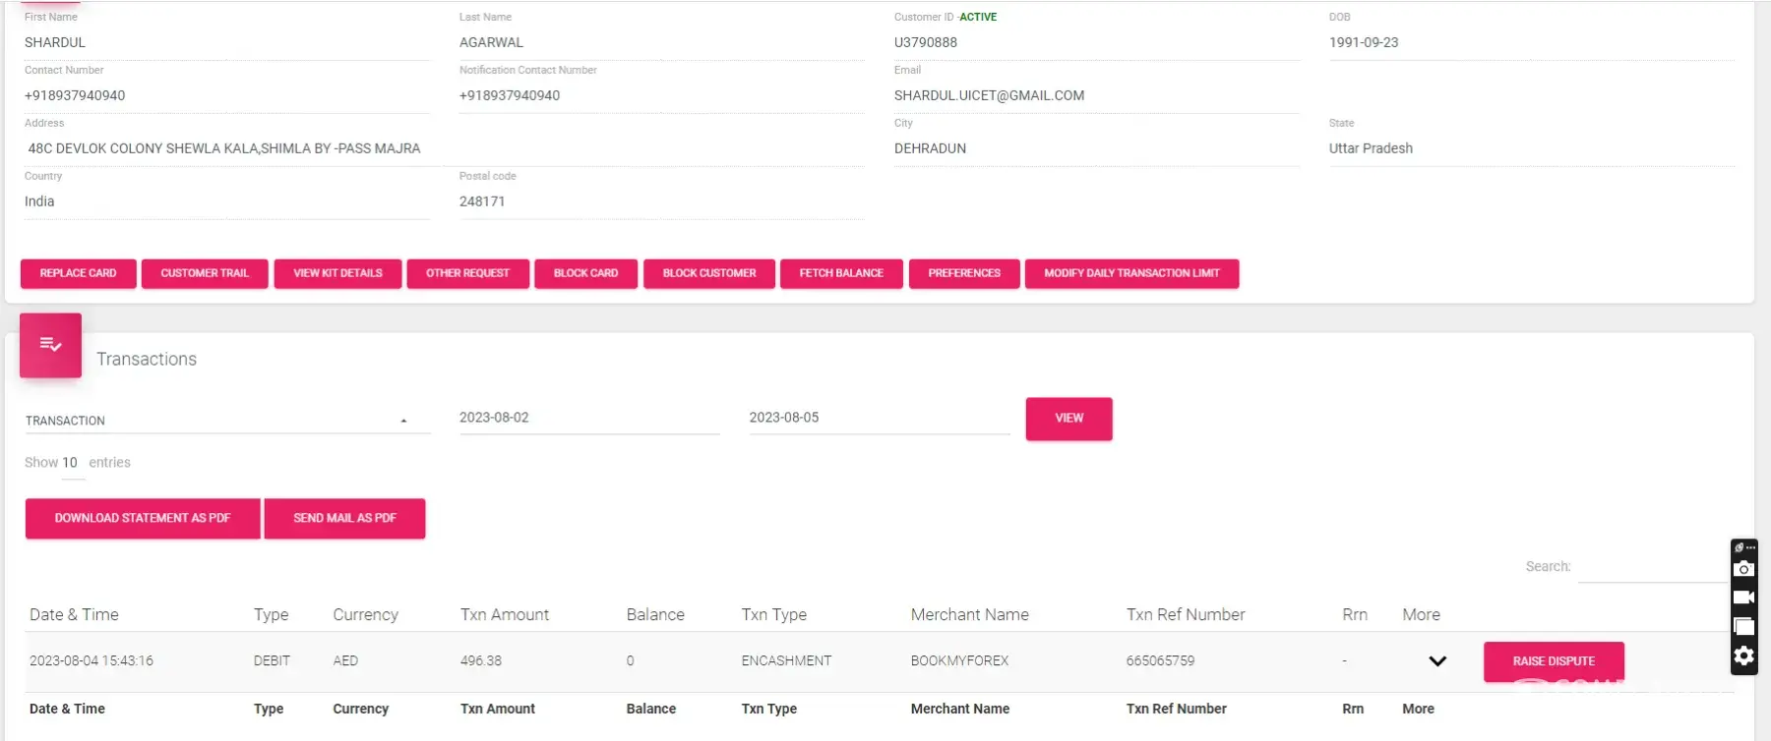This screenshot has width=1771, height=741.
Task: Start video recording with the camcorder icon
Action: coord(1743,598)
